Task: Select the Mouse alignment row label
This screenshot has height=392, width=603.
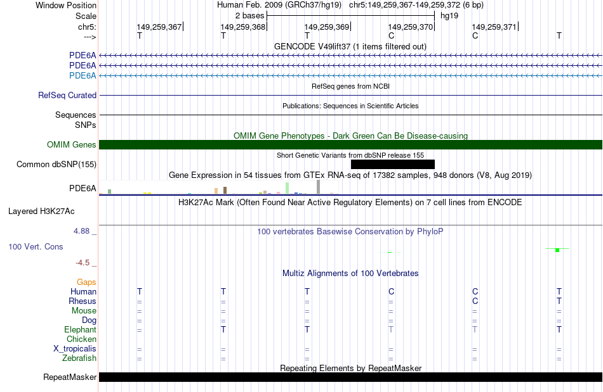Action: (x=84, y=311)
